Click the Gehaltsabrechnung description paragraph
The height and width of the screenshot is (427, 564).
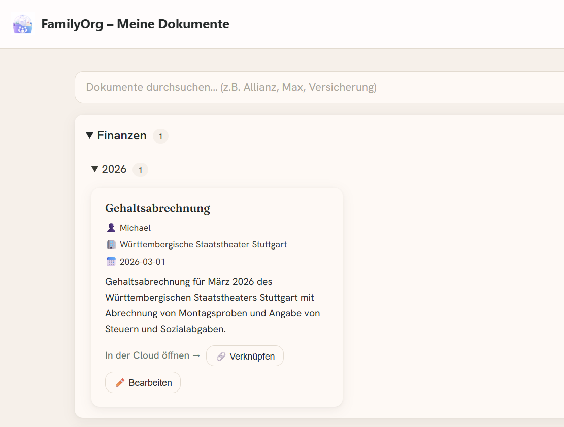213,305
